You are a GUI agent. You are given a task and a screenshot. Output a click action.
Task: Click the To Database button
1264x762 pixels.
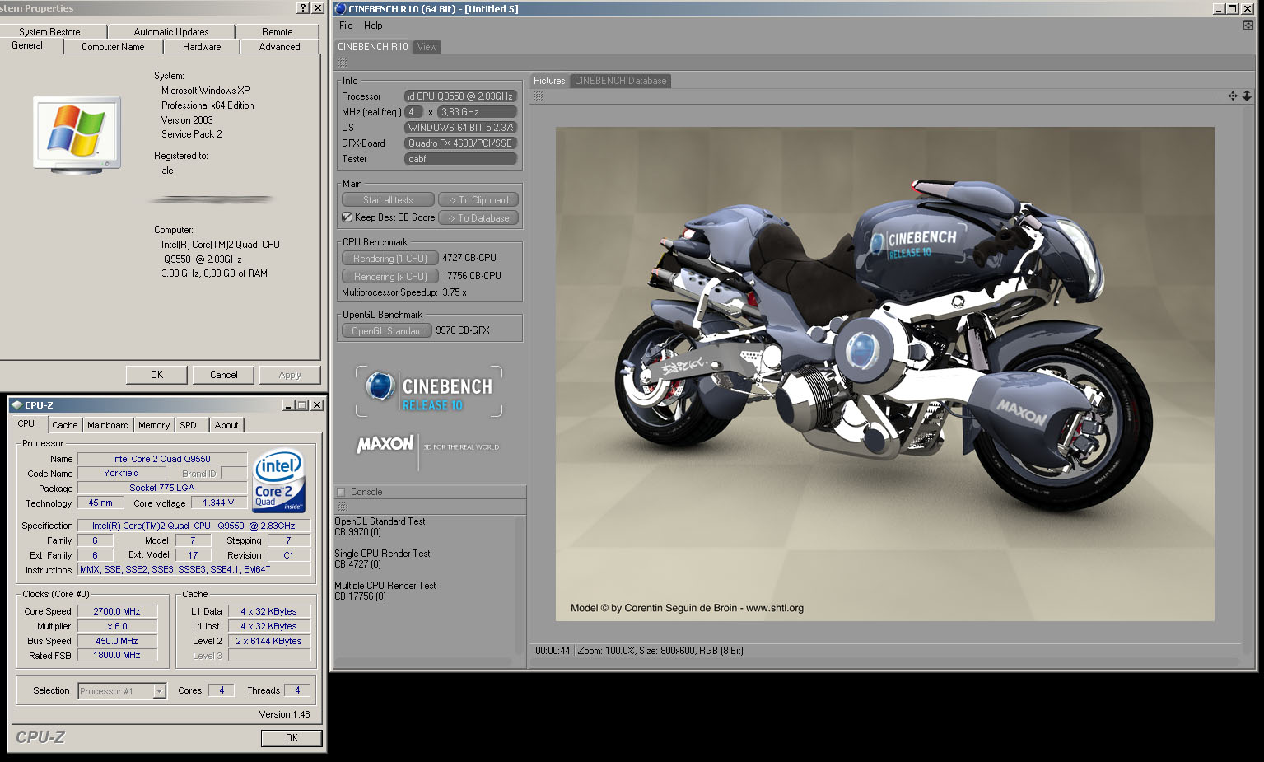pyautogui.click(x=478, y=218)
